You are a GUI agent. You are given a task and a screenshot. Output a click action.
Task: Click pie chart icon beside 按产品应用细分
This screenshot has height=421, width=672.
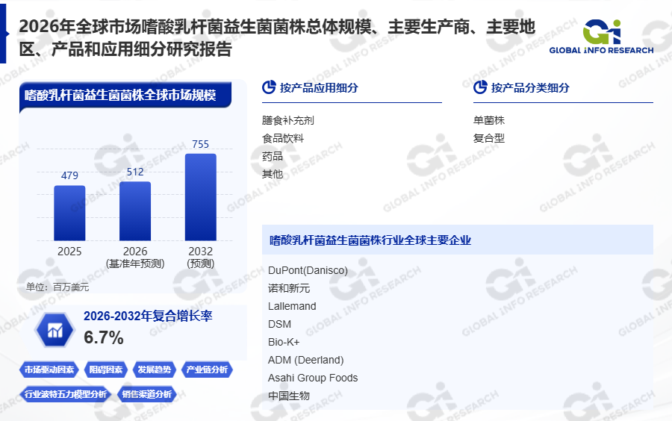pyautogui.click(x=269, y=87)
